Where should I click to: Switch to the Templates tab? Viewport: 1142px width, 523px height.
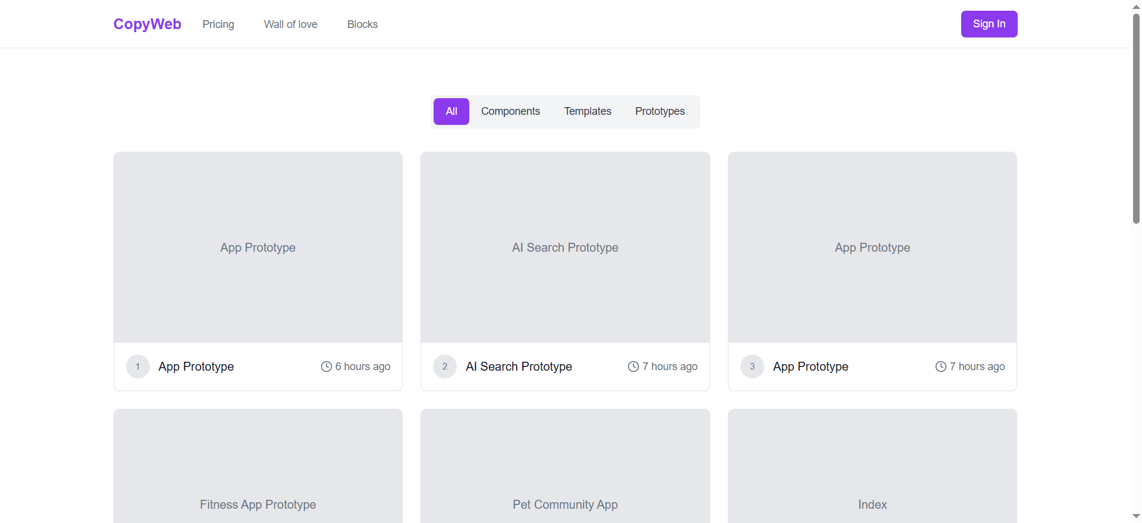[587, 111]
